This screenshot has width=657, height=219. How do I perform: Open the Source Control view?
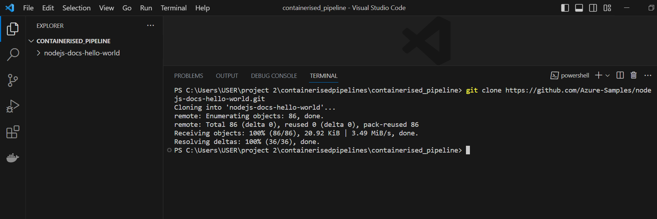[13, 80]
